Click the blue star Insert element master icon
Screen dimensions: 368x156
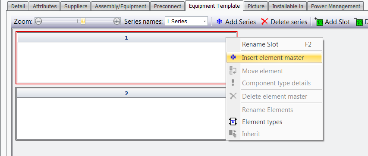tap(233, 57)
